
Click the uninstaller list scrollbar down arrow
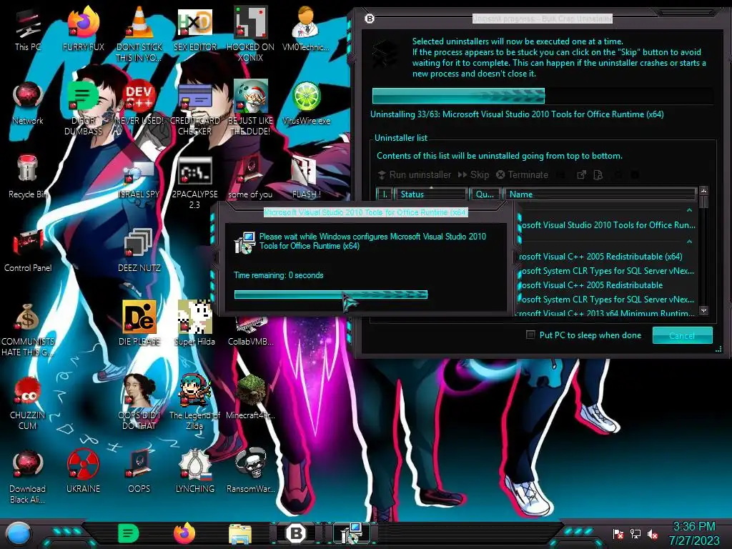pos(703,310)
